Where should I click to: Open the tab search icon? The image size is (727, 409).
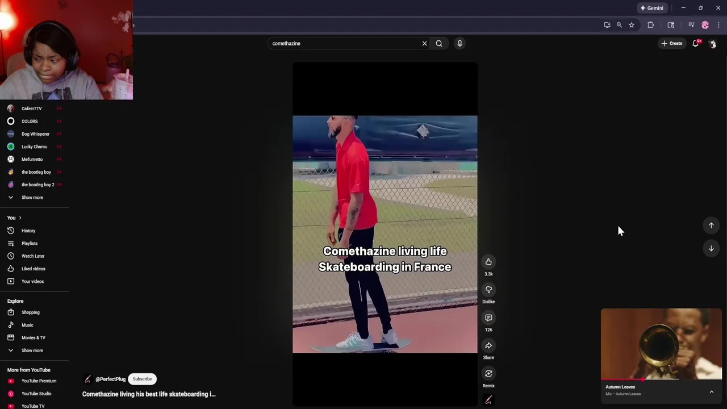click(671, 25)
